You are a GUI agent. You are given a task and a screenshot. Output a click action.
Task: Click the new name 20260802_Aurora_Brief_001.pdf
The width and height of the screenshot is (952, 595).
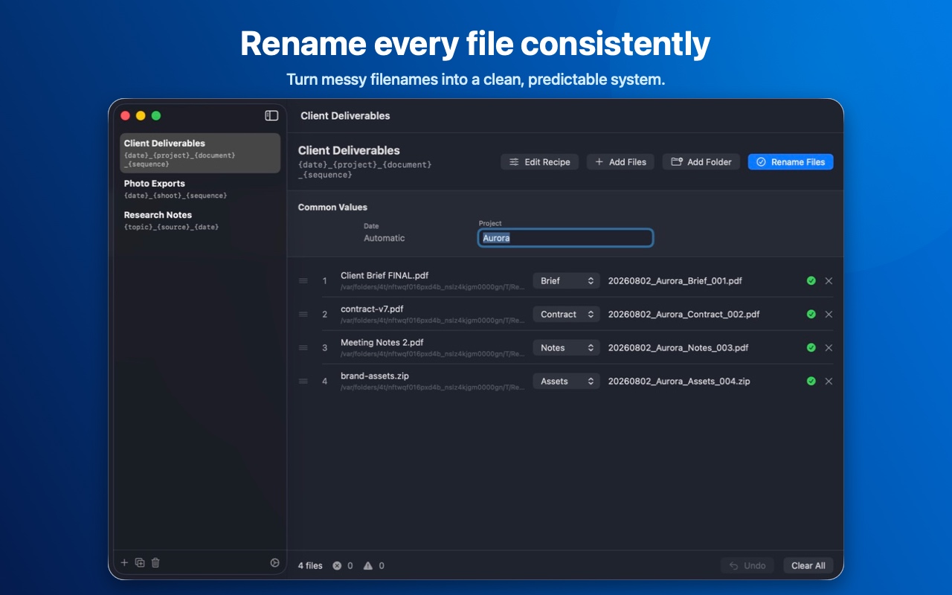click(x=675, y=280)
